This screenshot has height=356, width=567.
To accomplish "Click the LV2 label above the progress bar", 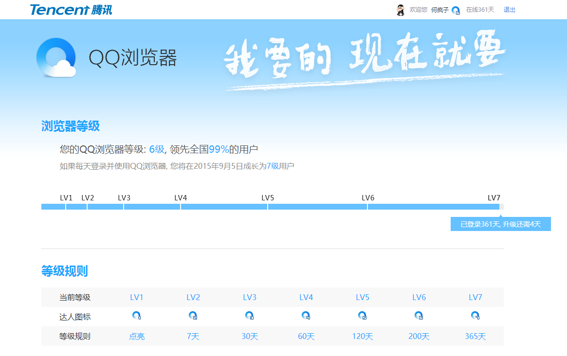I will pyautogui.click(x=88, y=198).
